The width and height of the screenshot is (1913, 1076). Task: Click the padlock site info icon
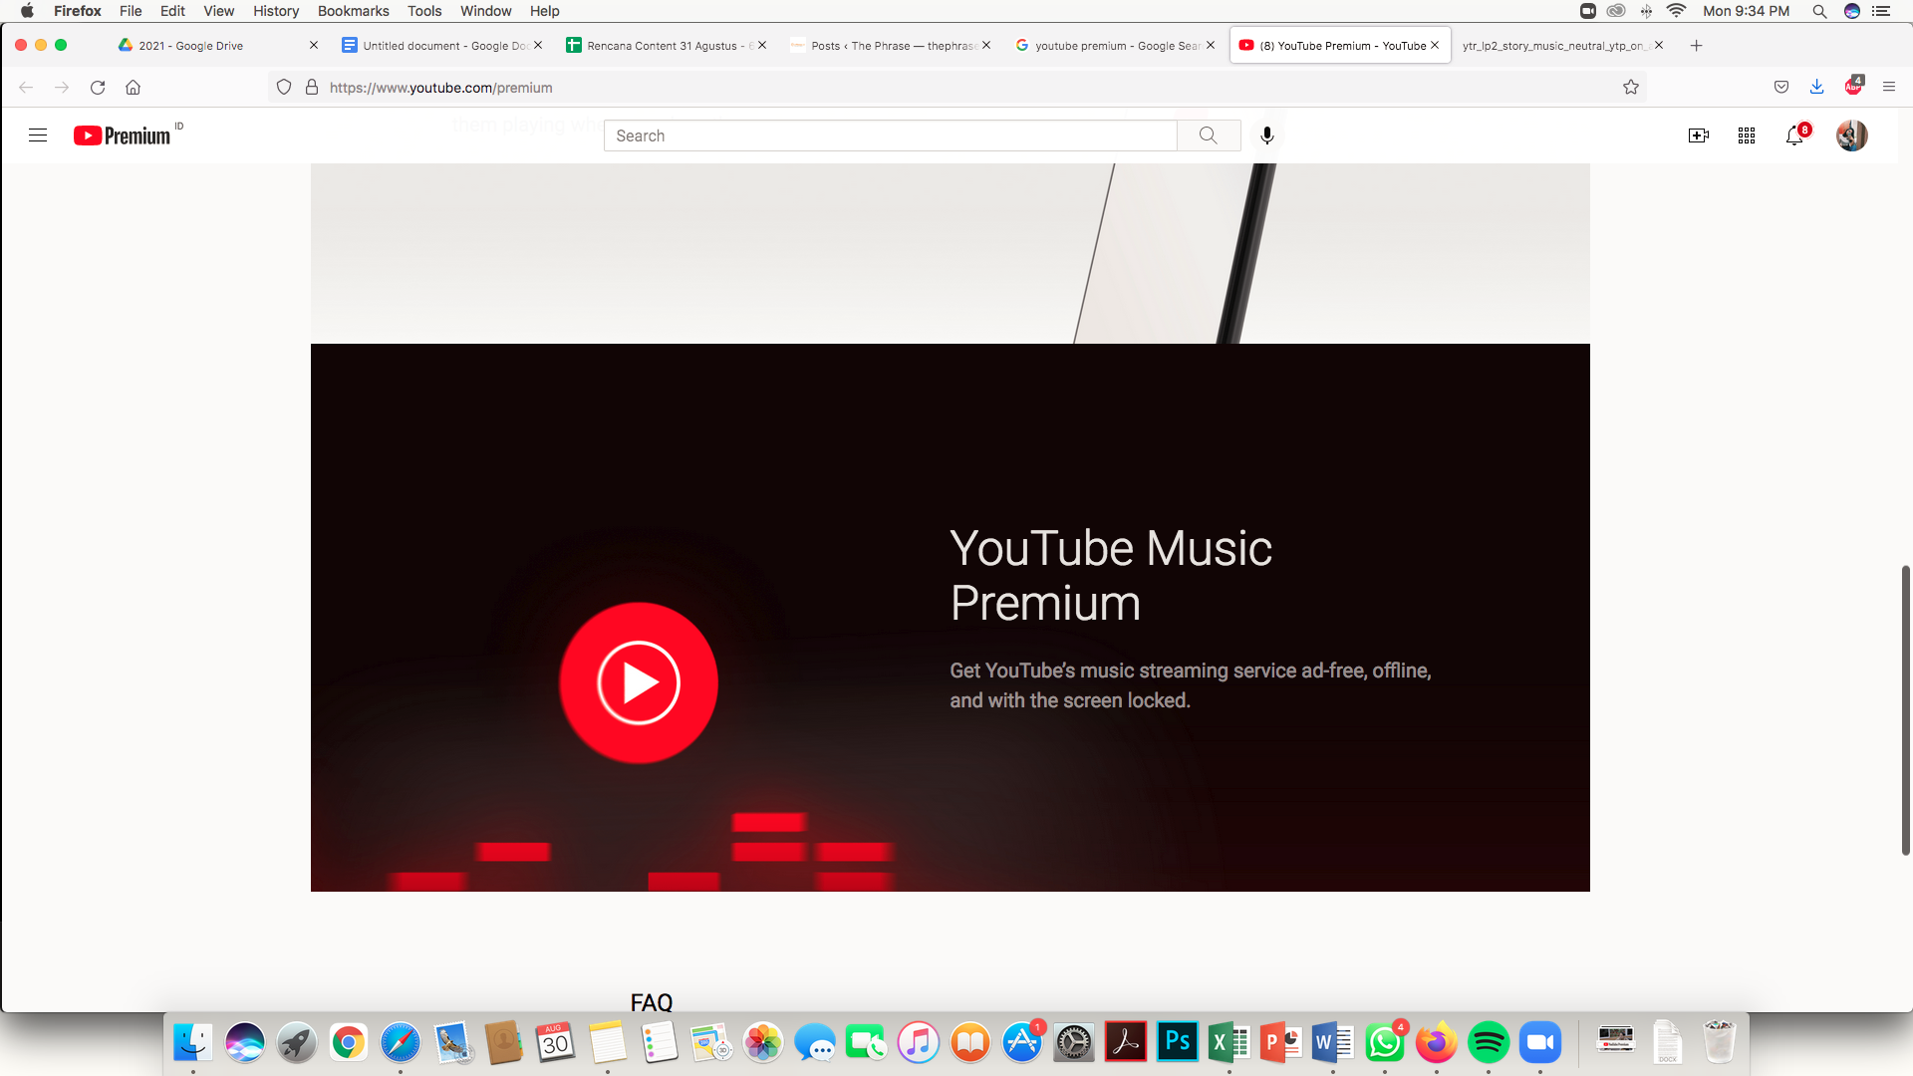[x=312, y=88]
